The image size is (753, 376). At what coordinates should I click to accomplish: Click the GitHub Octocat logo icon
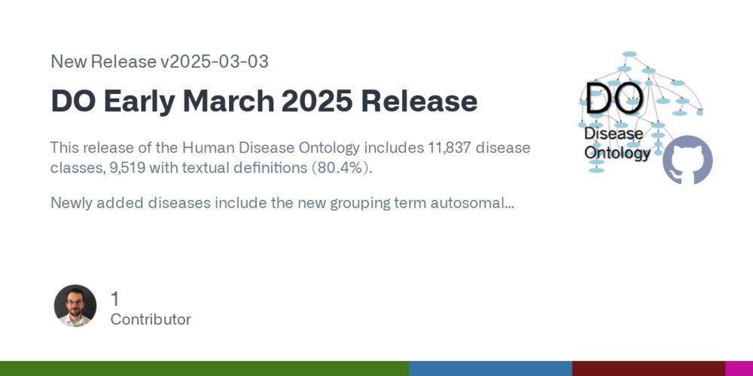[687, 159]
